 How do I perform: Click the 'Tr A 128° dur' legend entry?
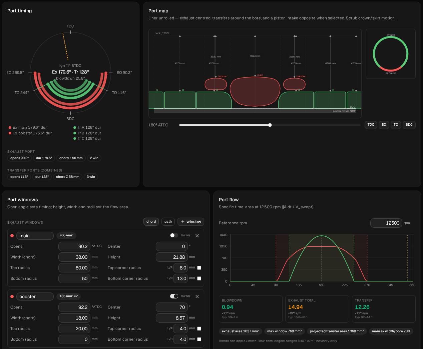tap(87, 127)
